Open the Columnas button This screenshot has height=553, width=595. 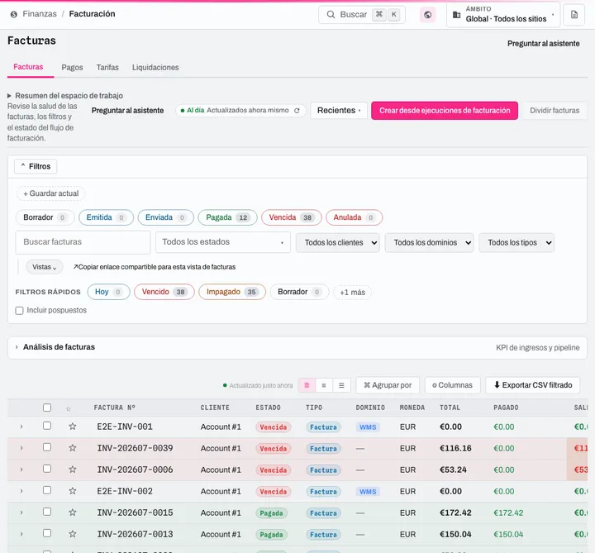coord(453,385)
